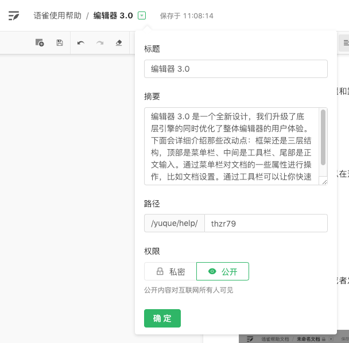Image resolution: width=349 pixels, height=343 pixels.
Task: Click the Yuque logo icon
Action: coord(14,15)
